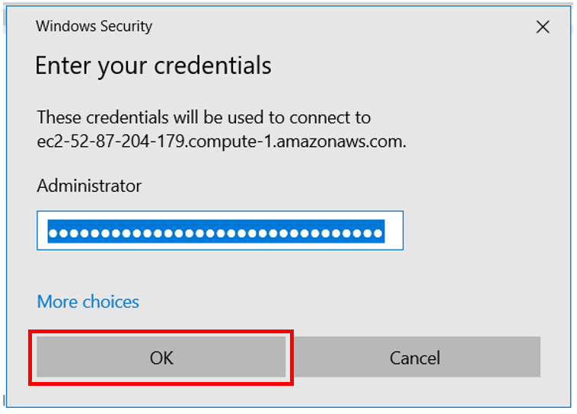Click the "These credentials will be used" sentence
The height and width of the screenshot is (414, 577).
(203, 118)
